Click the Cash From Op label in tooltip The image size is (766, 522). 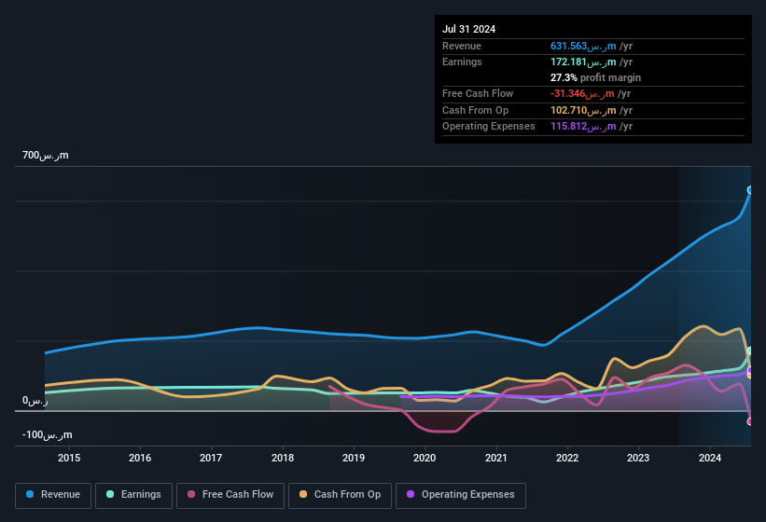tap(475, 111)
